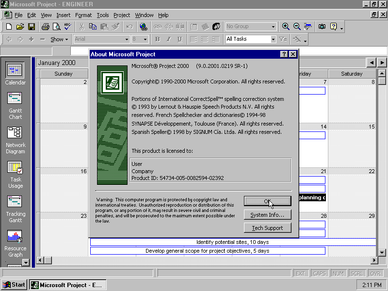Click the Paste clipboard icon
This screenshot has width=388, height=291.
point(104,27)
